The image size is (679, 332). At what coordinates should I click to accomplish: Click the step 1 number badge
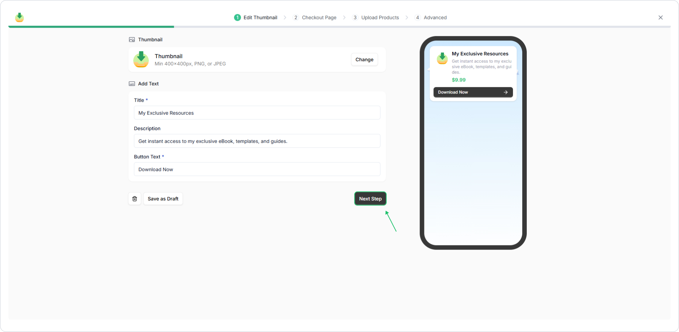coord(237,18)
